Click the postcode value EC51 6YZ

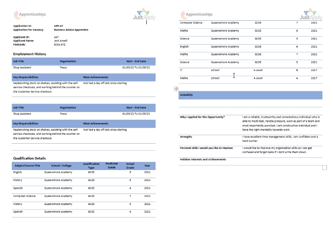60,44
